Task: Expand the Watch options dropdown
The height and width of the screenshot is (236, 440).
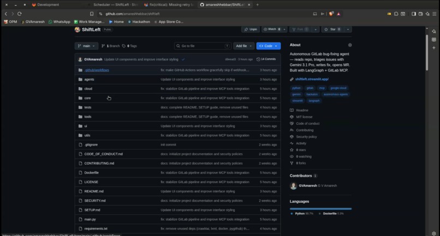Action: 284,29
